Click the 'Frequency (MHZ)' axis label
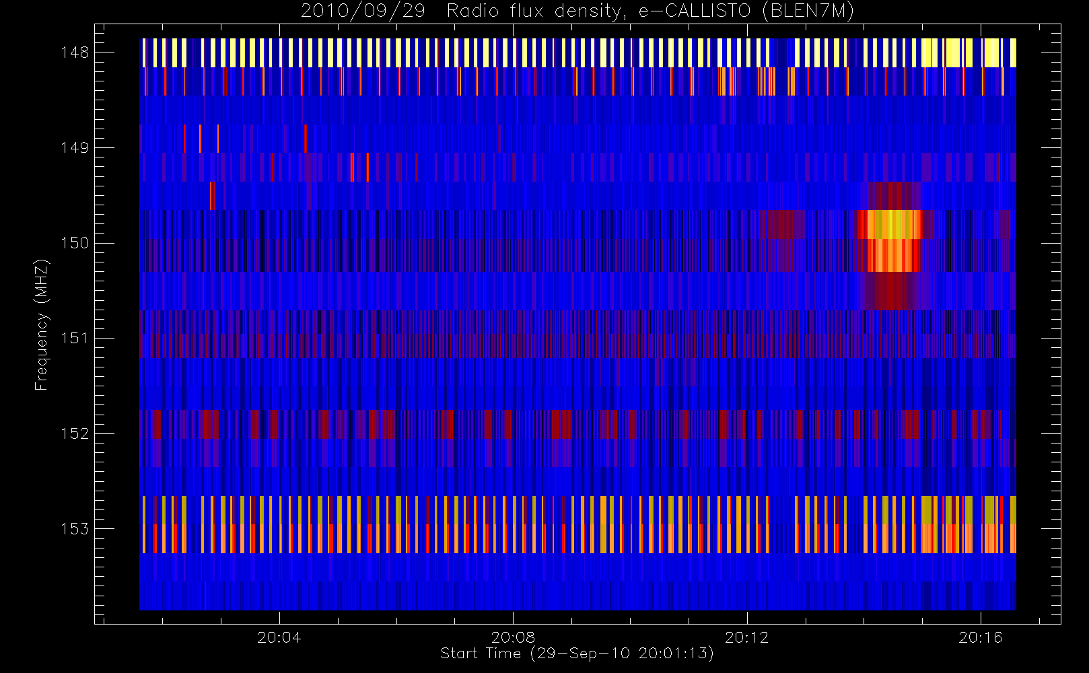Viewport: 1089px width, 673px height. pos(42,324)
